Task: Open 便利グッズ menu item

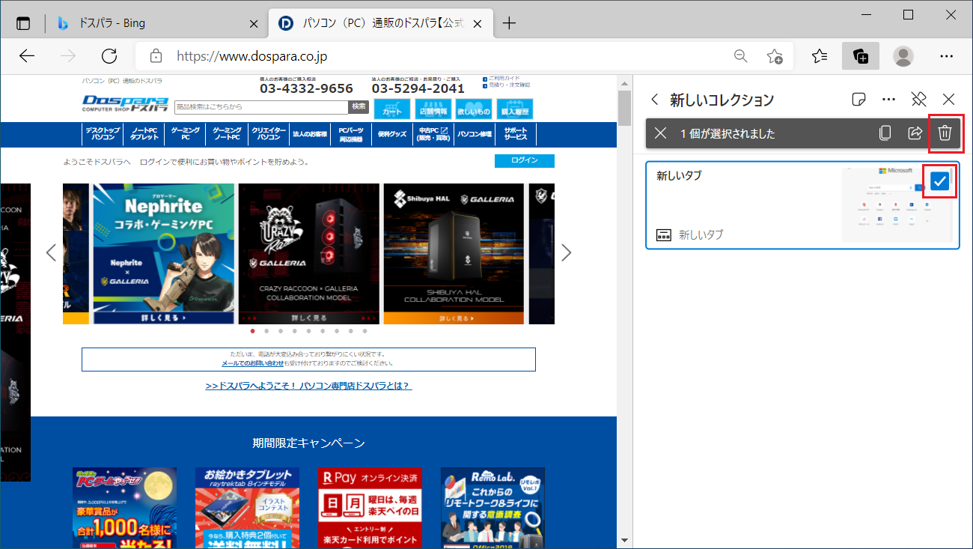Action: coord(392,134)
